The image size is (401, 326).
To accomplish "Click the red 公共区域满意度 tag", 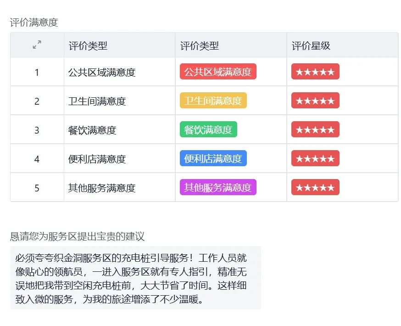I will 218,72.
